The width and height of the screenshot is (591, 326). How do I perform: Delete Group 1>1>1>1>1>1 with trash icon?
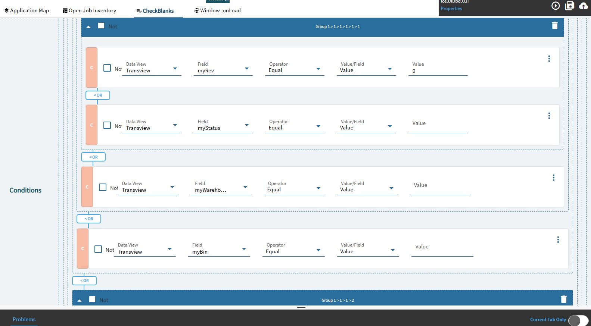(x=554, y=25)
